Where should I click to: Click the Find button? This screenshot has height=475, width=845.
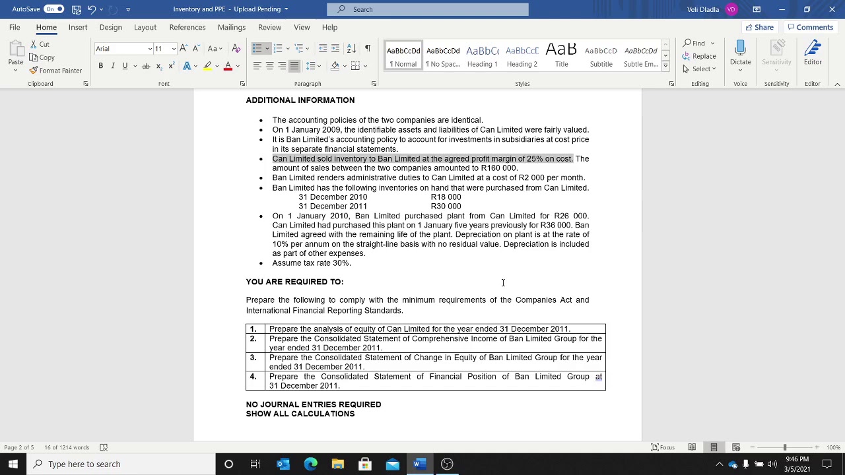coord(694,44)
